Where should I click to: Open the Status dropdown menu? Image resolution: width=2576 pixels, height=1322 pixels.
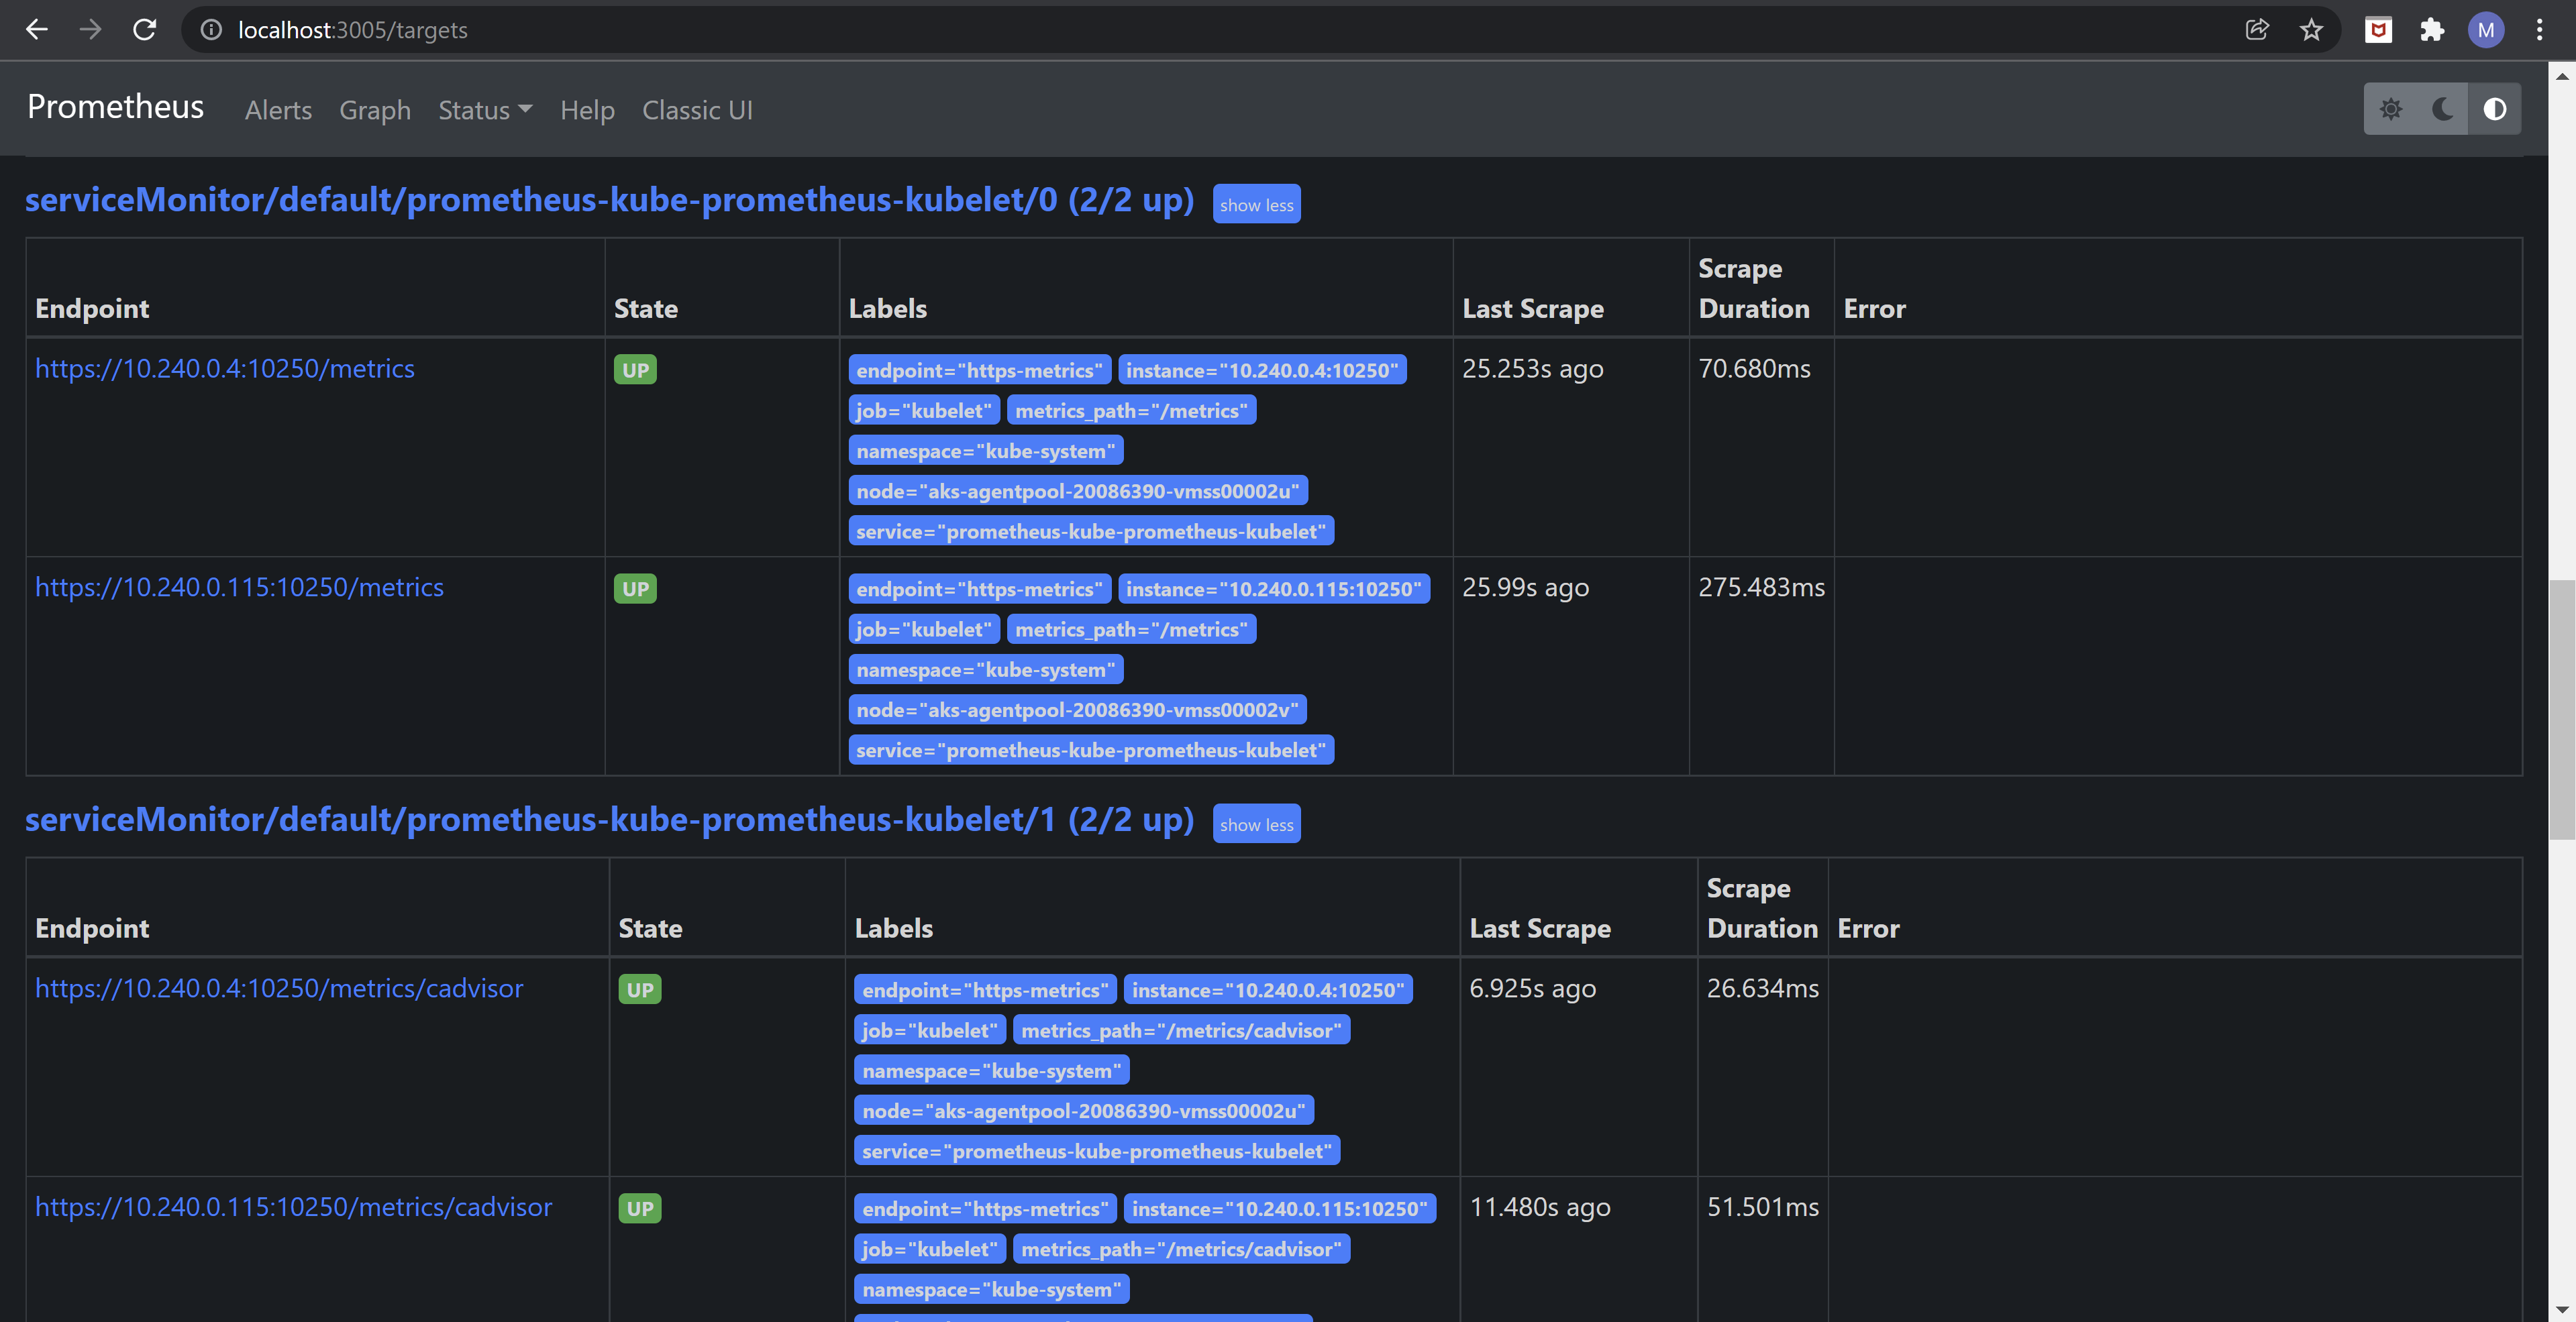pyautogui.click(x=485, y=110)
